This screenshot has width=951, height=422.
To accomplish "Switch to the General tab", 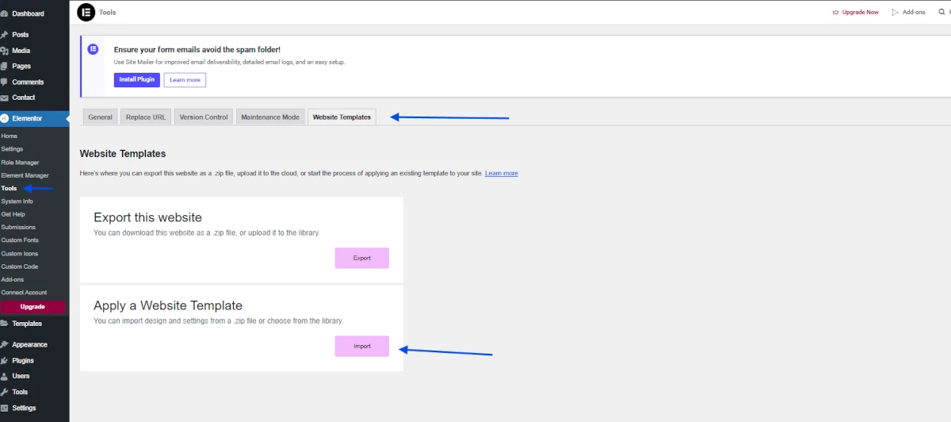I will coord(100,117).
